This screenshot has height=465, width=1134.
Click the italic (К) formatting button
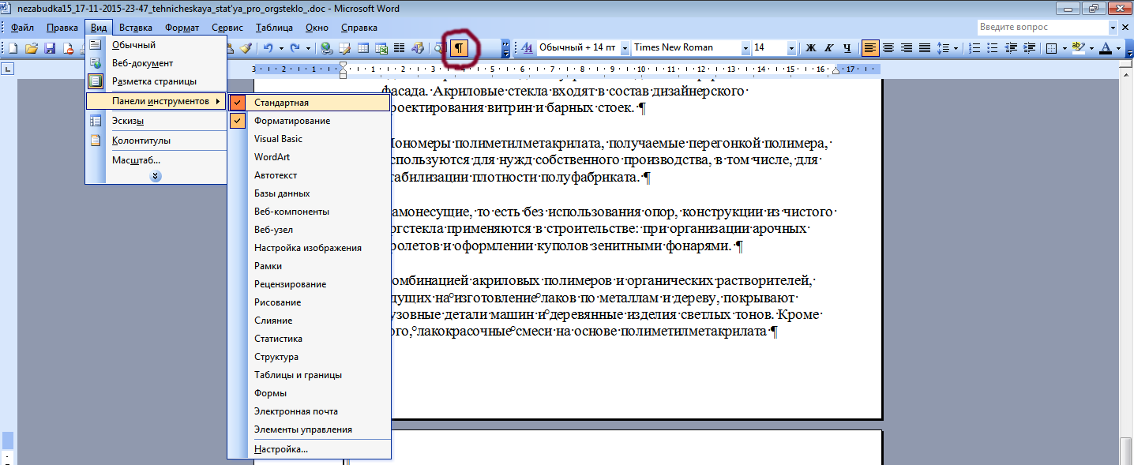(828, 48)
